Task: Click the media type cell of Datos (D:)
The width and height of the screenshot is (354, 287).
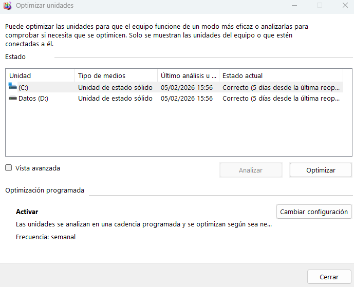Action: pos(115,99)
